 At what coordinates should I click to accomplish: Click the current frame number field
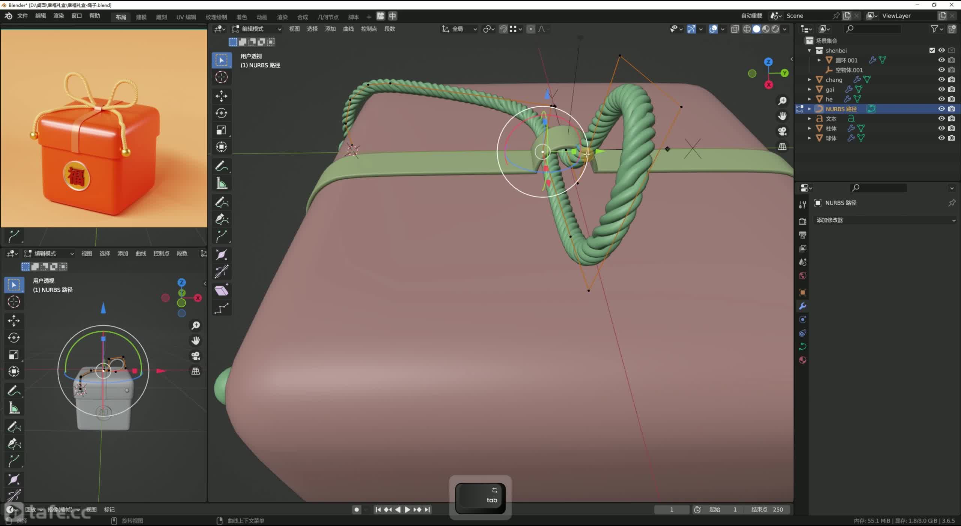[x=672, y=509]
